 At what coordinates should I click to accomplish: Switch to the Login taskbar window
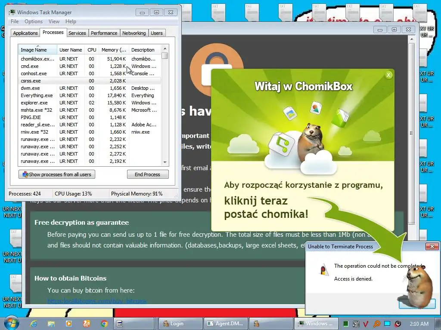point(180,324)
